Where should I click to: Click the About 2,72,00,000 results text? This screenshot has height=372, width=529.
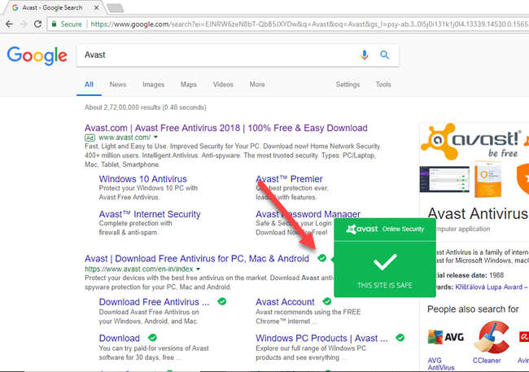pos(146,107)
